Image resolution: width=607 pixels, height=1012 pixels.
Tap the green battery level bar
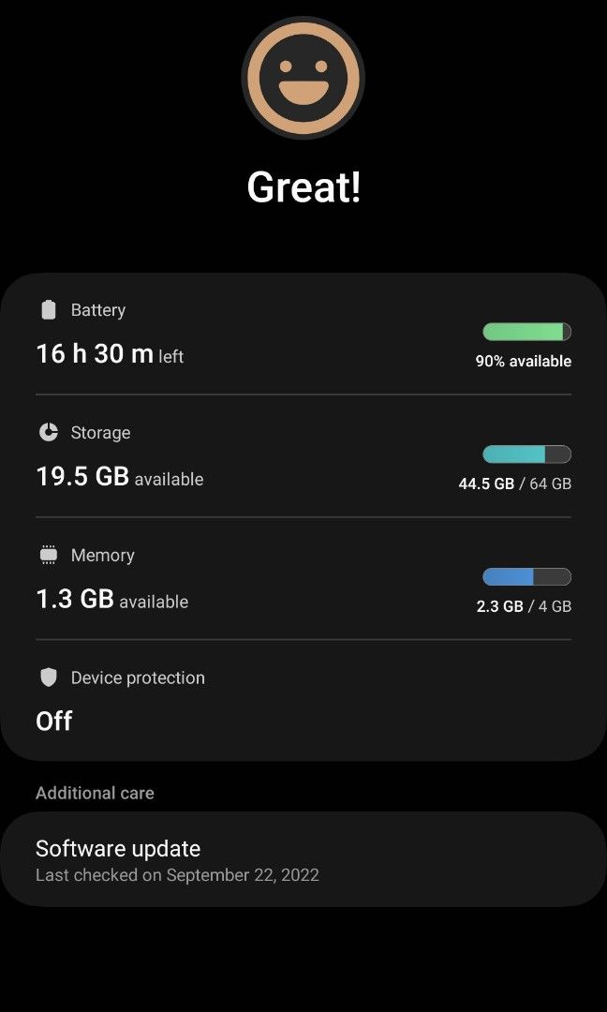pyautogui.click(x=526, y=332)
